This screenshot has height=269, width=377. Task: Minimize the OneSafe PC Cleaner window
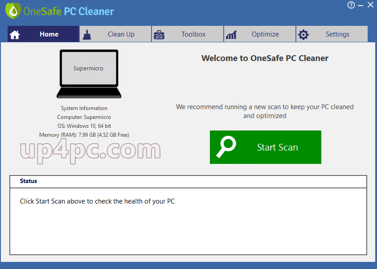[361, 5]
